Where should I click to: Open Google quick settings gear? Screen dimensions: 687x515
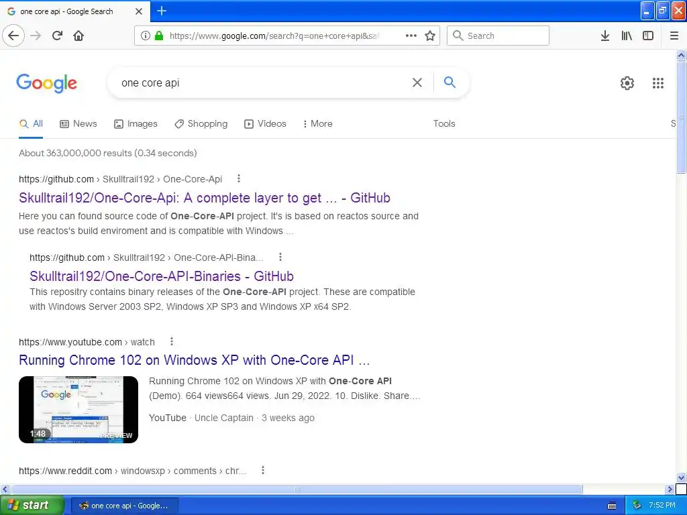tap(627, 82)
